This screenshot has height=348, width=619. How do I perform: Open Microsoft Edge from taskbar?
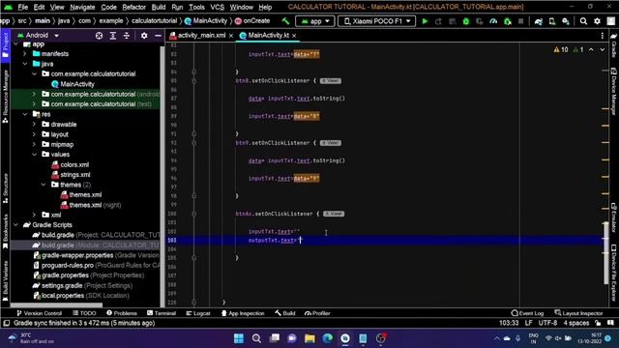point(327,338)
